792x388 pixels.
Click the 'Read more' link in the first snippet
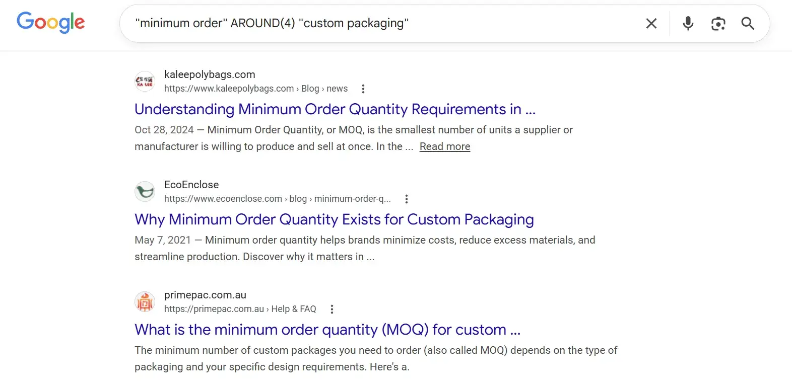444,146
